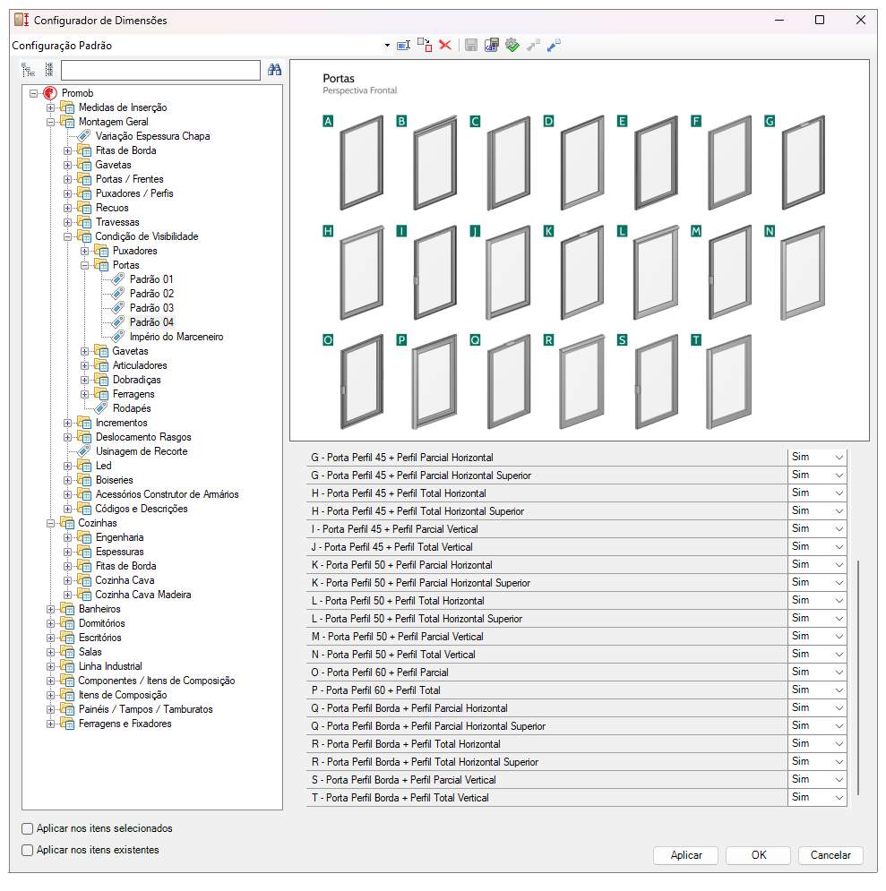Click the gear with green checkmark icon
Screen dimensions: 886x891
point(512,46)
